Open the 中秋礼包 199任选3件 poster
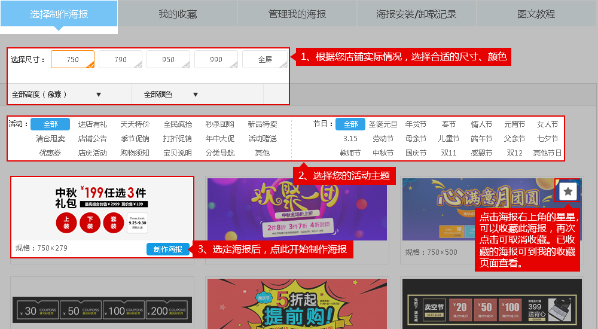This screenshot has width=598, height=329. (x=102, y=209)
